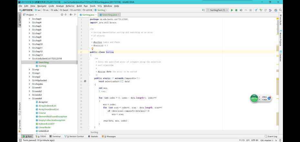
Task: Collapse week4 folder
Action: pos(29,98)
